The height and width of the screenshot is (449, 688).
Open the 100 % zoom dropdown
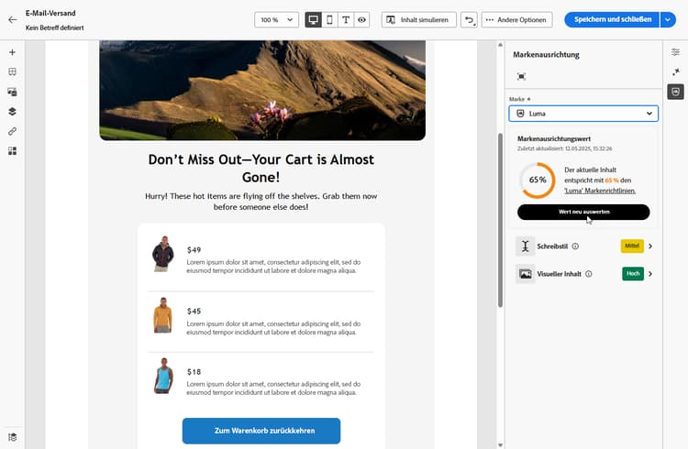276,20
